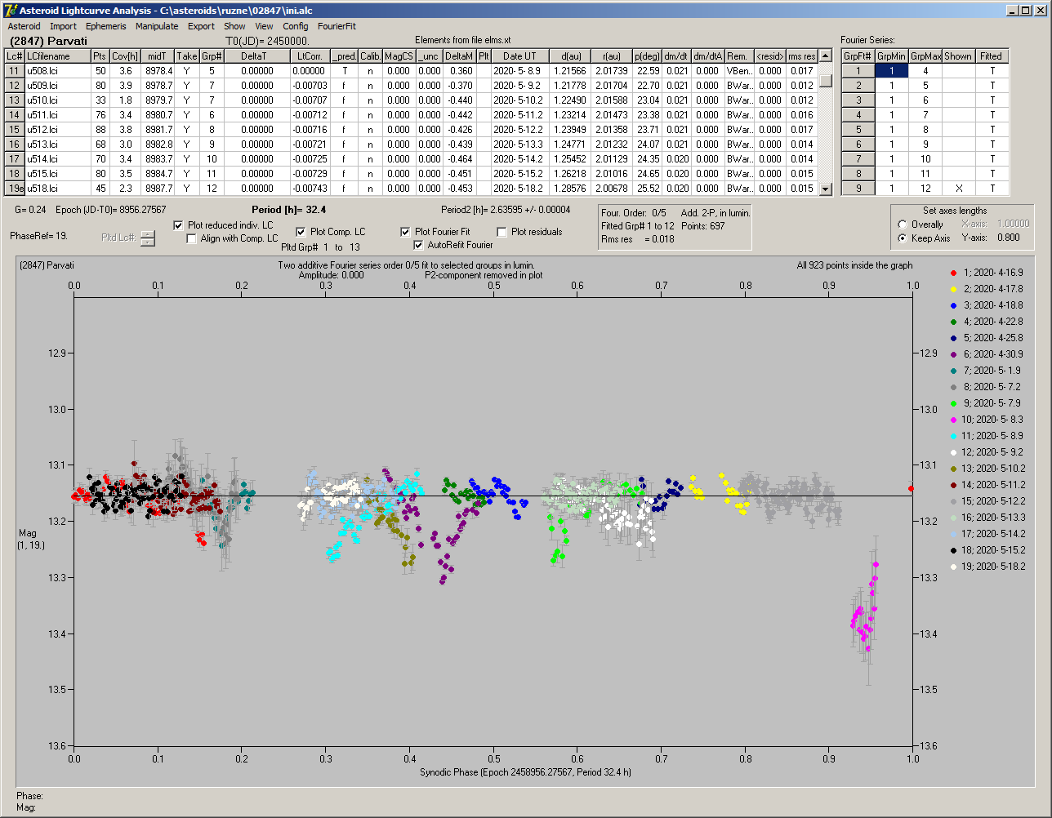Click the GrpMax column header
1052x818 pixels.
pos(925,56)
